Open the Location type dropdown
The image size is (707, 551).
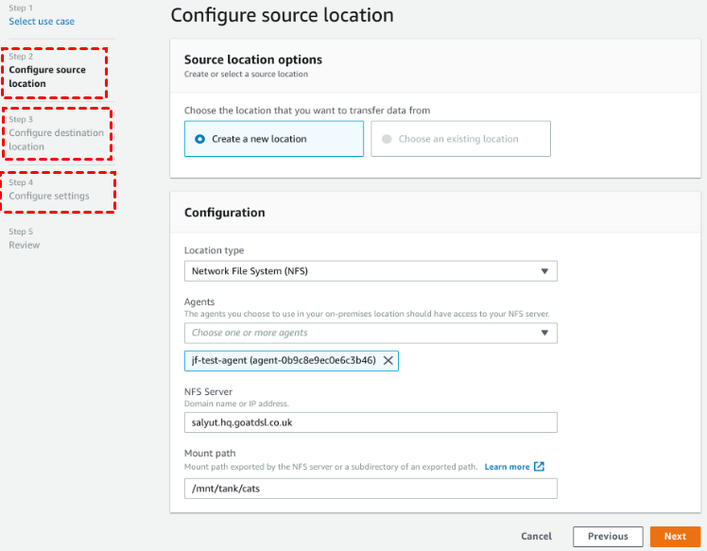pos(370,271)
